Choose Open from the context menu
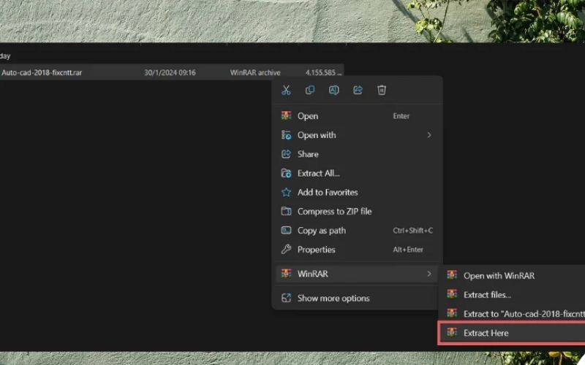Image resolution: width=585 pixels, height=365 pixels. tap(357, 116)
